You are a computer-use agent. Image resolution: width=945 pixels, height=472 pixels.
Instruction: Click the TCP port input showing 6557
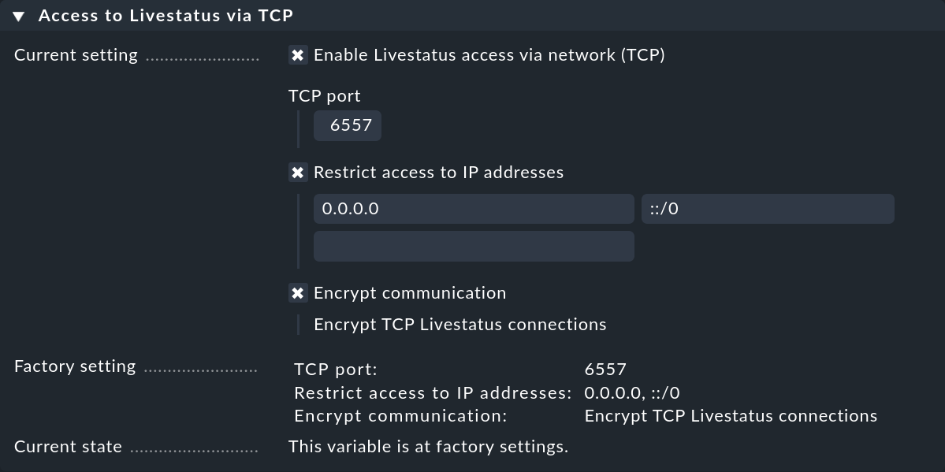coord(347,125)
